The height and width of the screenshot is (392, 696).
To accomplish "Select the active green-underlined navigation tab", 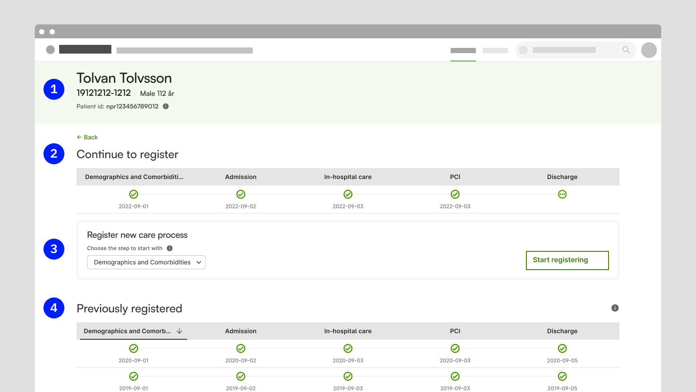I will 463,51.
